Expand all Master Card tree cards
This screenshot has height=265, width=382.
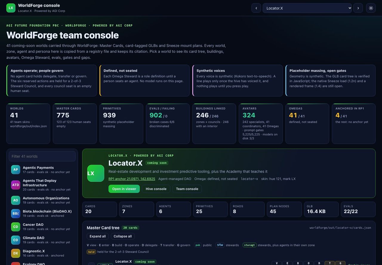point(98,236)
